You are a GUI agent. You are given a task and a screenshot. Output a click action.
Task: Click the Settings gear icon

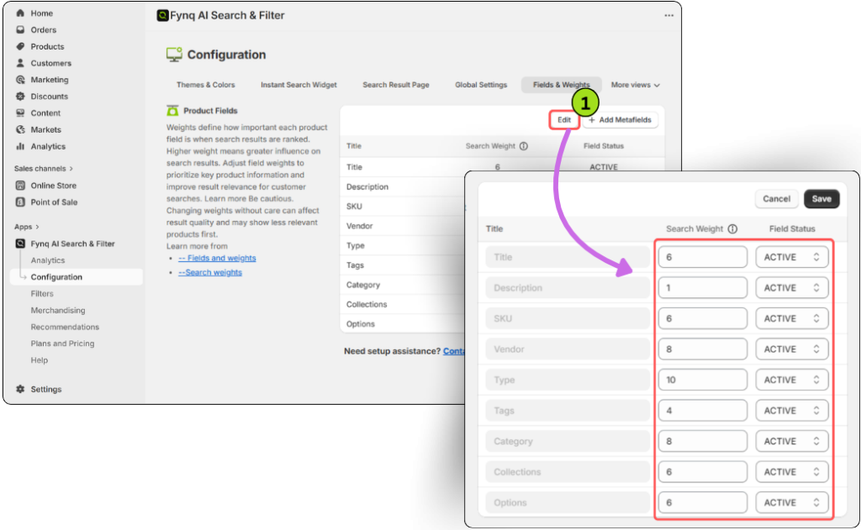click(20, 389)
